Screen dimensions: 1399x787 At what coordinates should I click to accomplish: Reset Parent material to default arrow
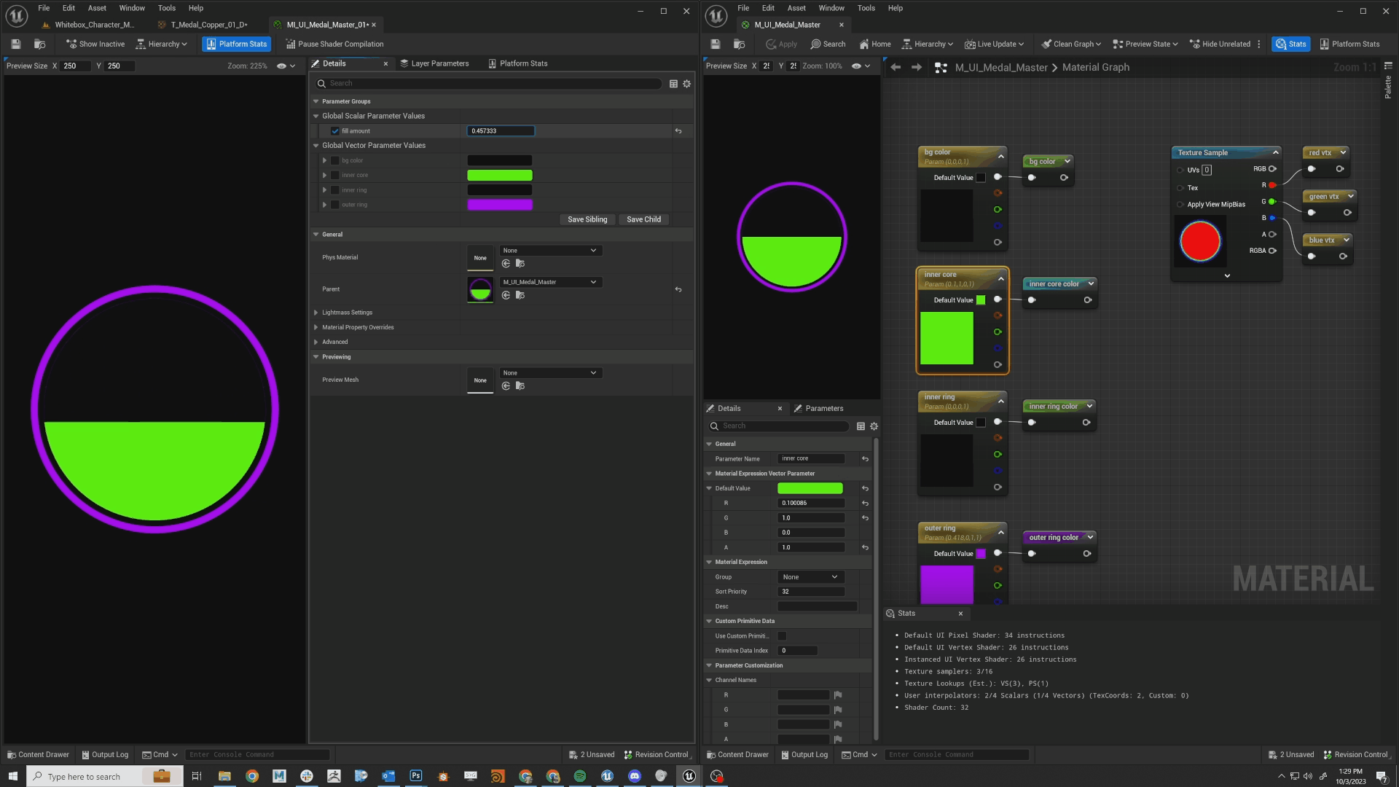pyautogui.click(x=678, y=289)
